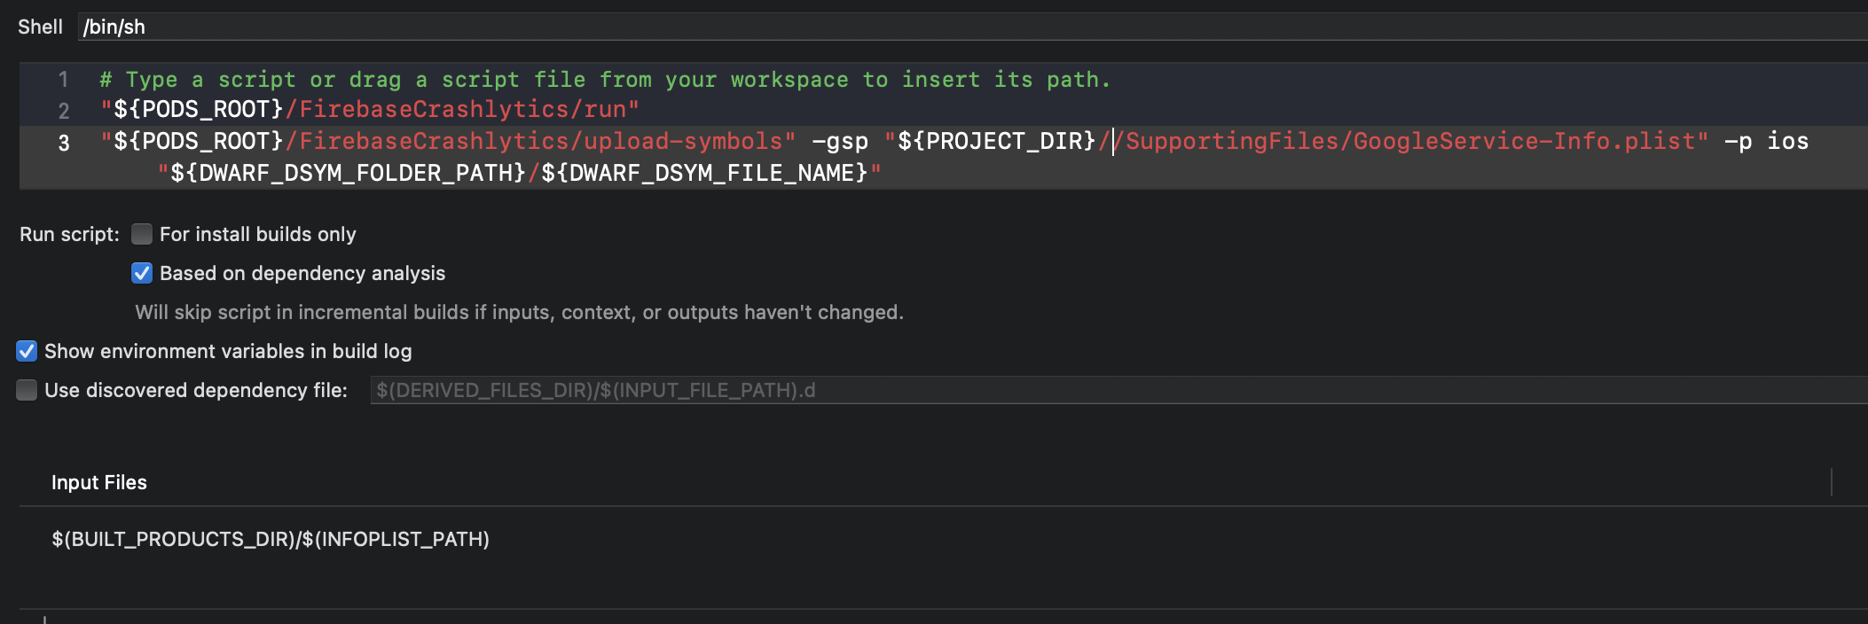
Task: Click the discovered dependency file path field
Action: [x=1118, y=390]
